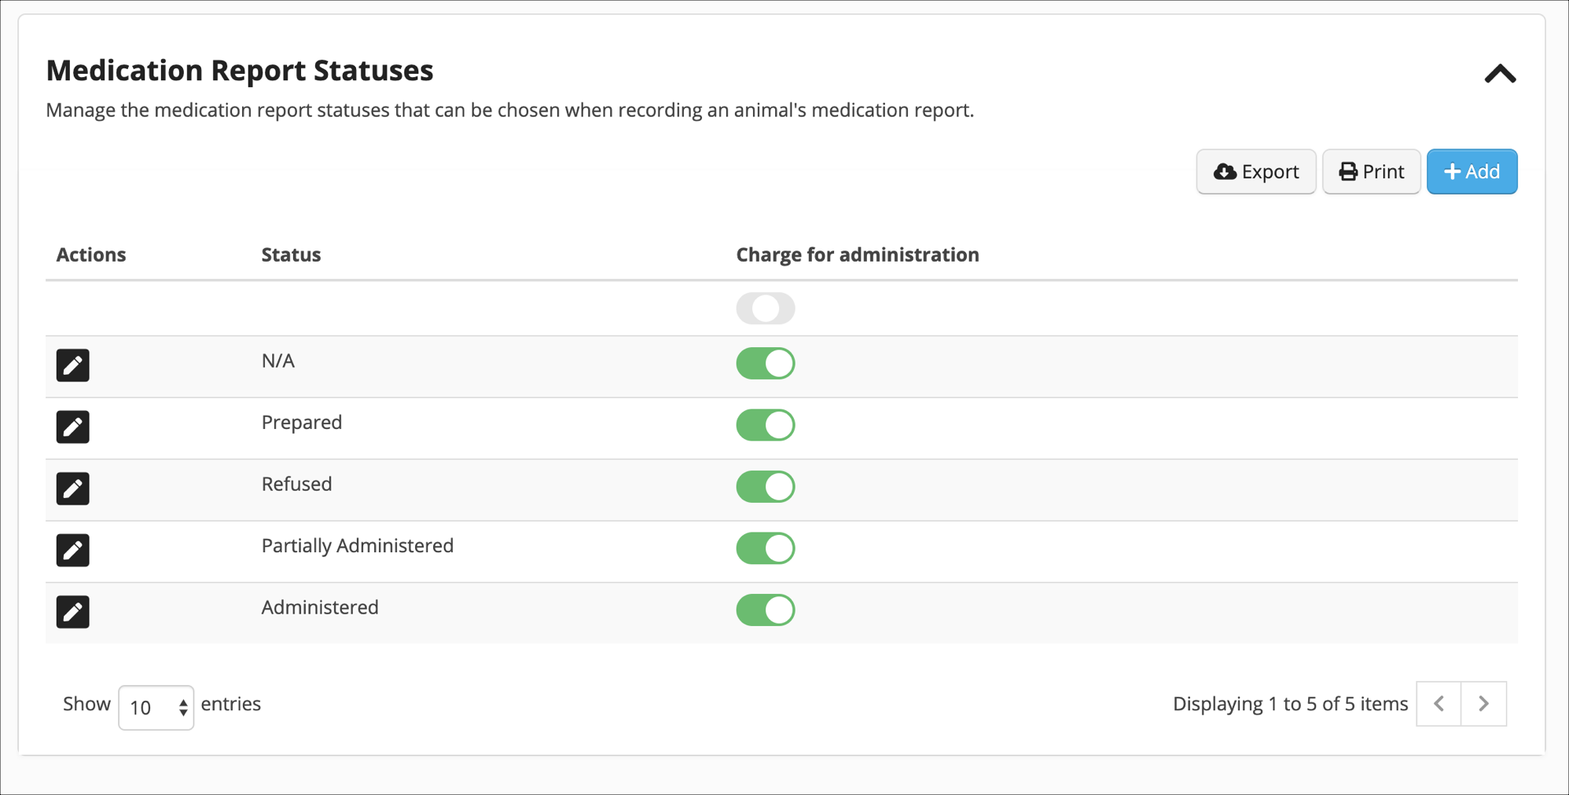
Task: Sort by the Status column header
Action: coord(291,254)
